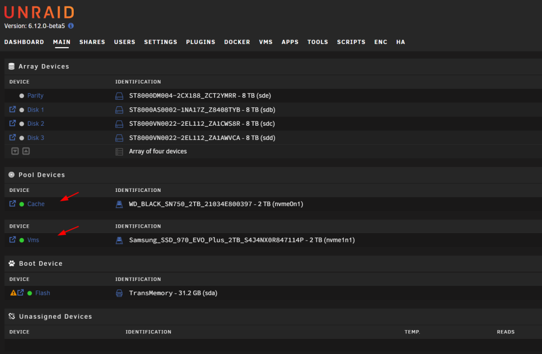Click the version info icon
Image resolution: width=542 pixels, height=354 pixels.
click(71, 25)
